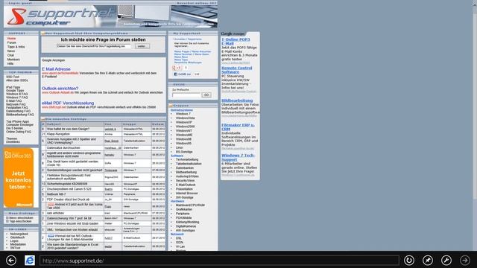The height and width of the screenshot is (268, 477).
Task: Click the Office 365 'Jetzt kostenlos testen' banner
Action: pos(19,178)
